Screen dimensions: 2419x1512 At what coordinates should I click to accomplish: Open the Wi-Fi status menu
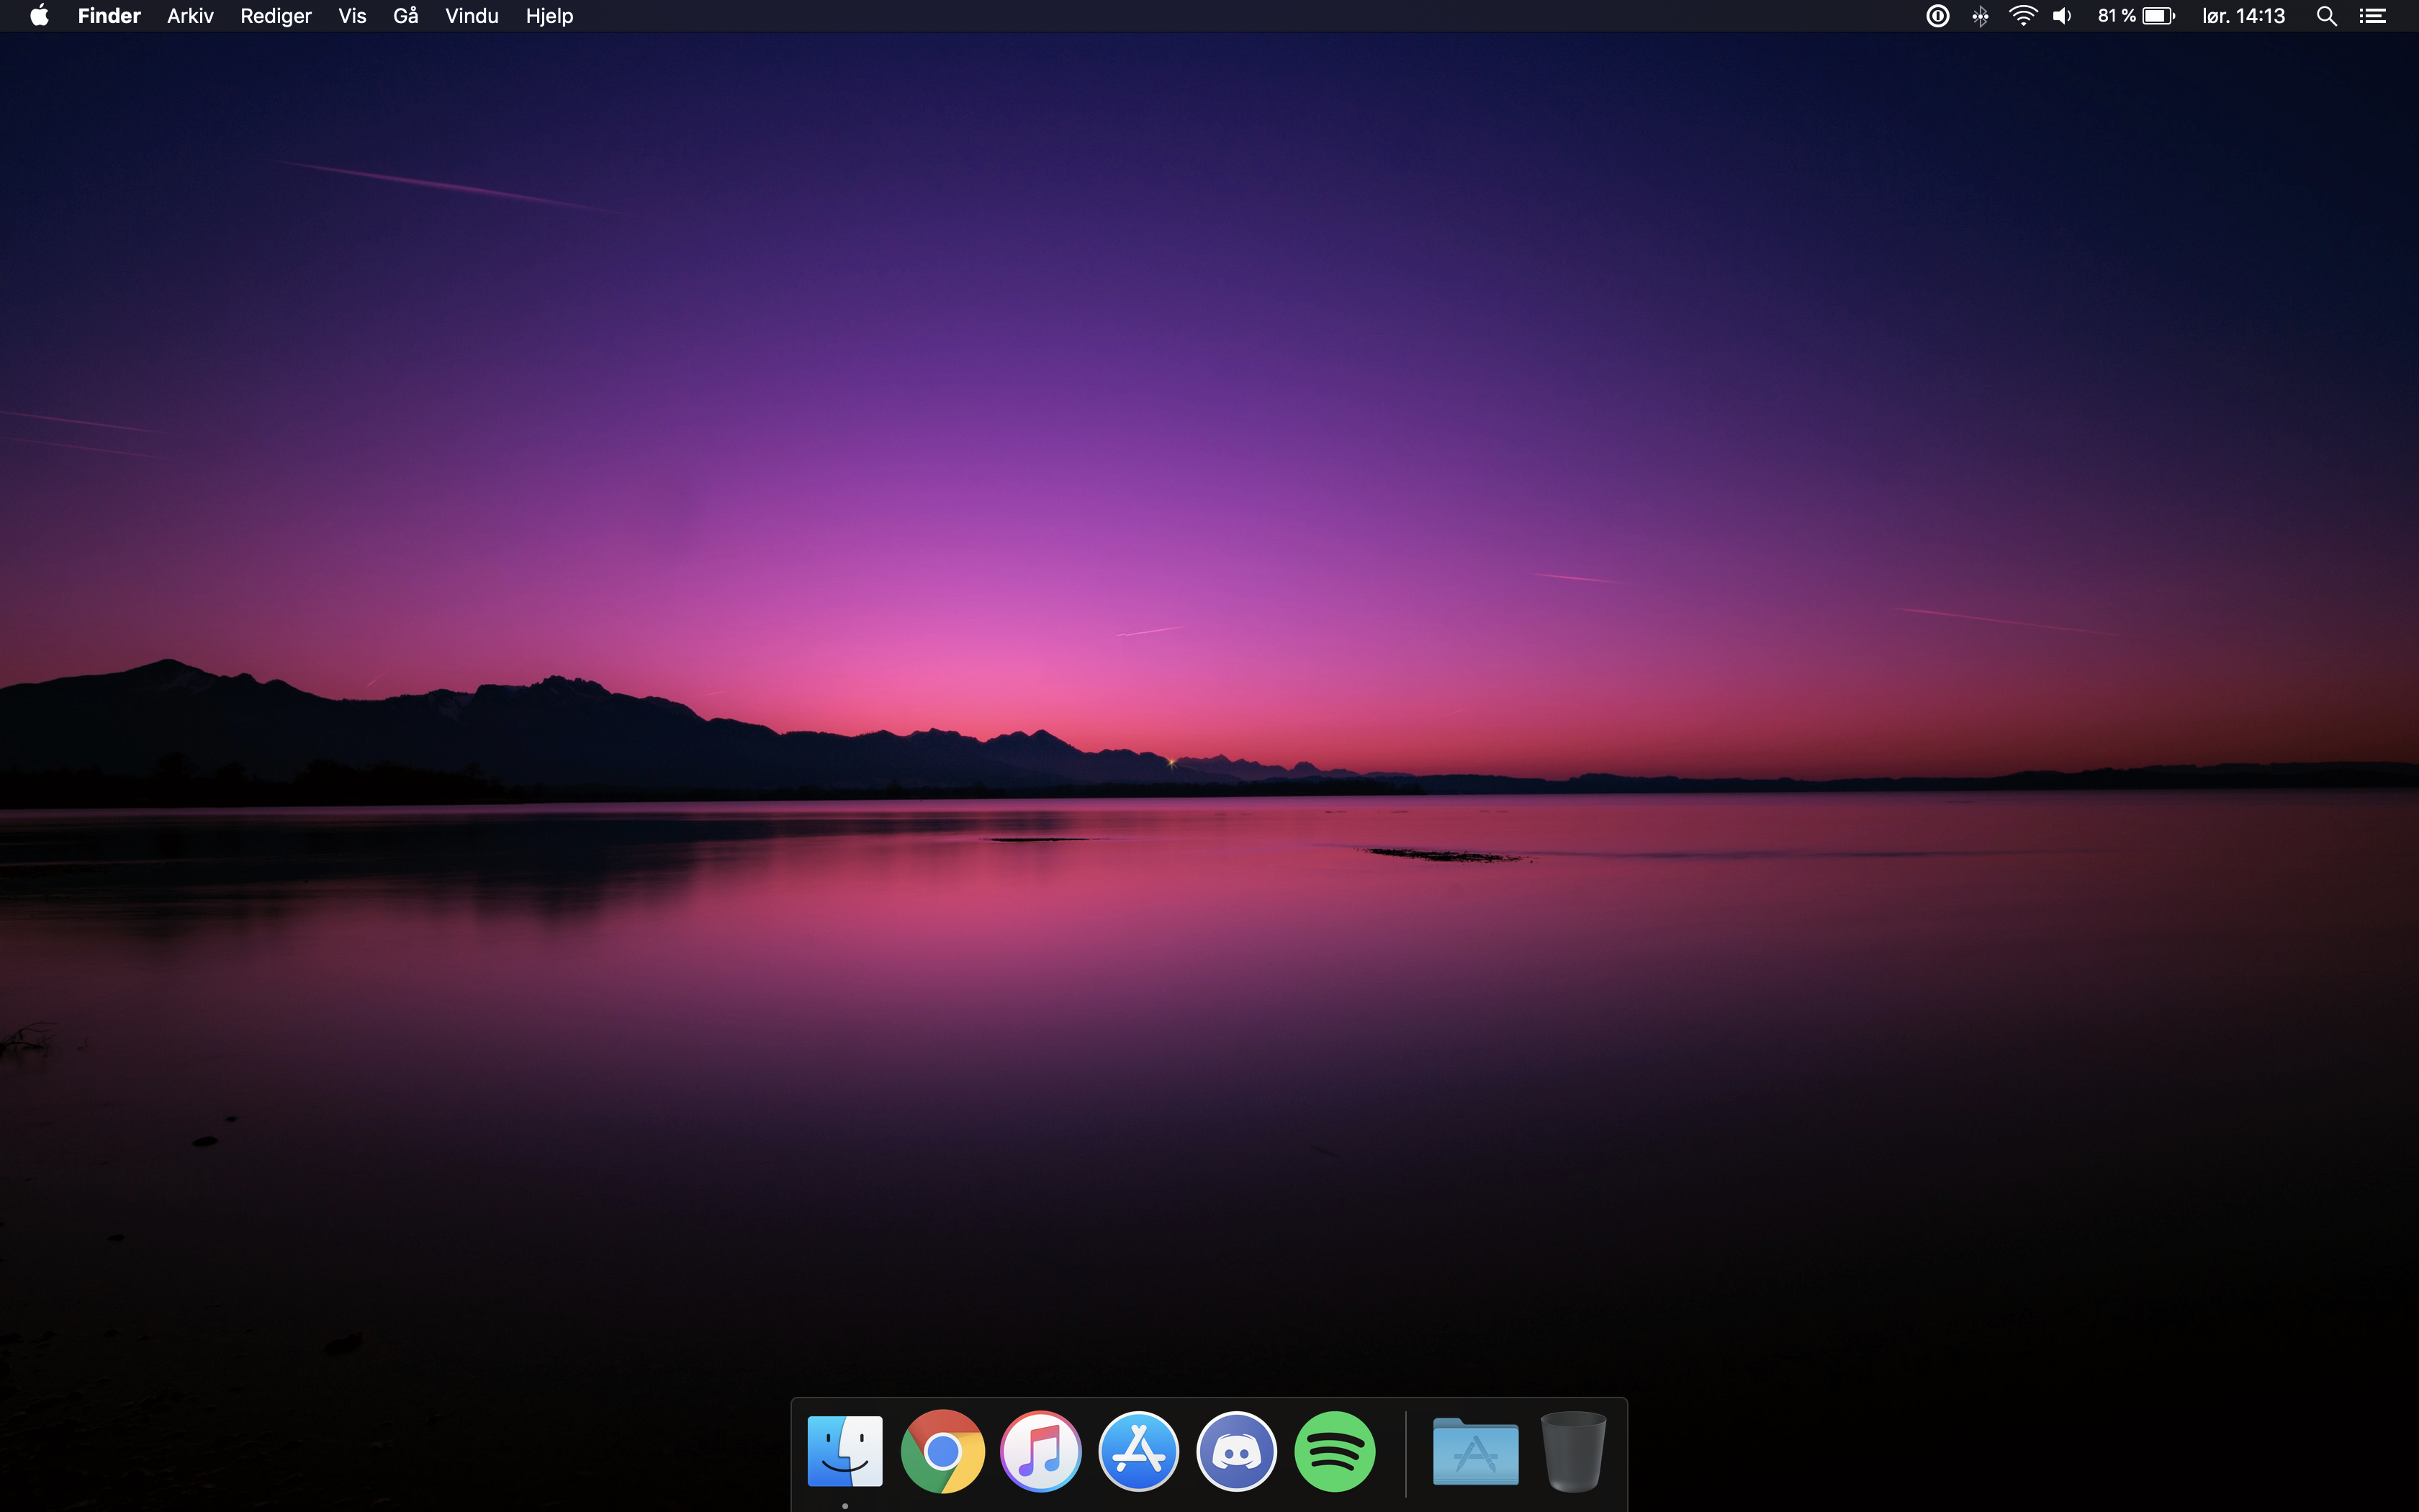click(x=2022, y=16)
